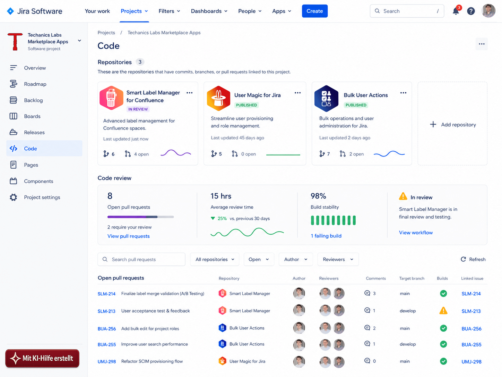Click the Repositories count badge 3
The height and width of the screenshot is (377, 502).
point(140,62)
